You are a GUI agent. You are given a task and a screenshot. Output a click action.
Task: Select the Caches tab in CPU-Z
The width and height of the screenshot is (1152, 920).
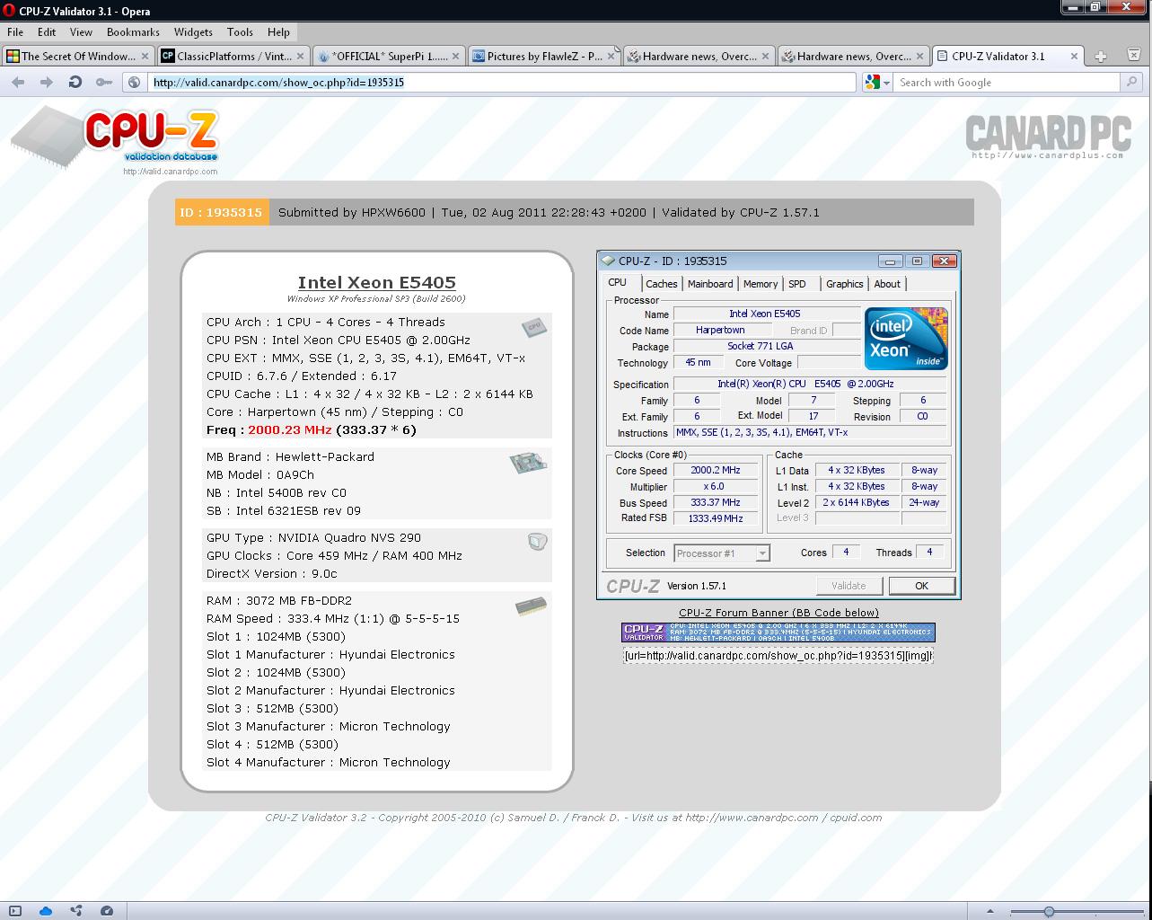click(662, 284)
